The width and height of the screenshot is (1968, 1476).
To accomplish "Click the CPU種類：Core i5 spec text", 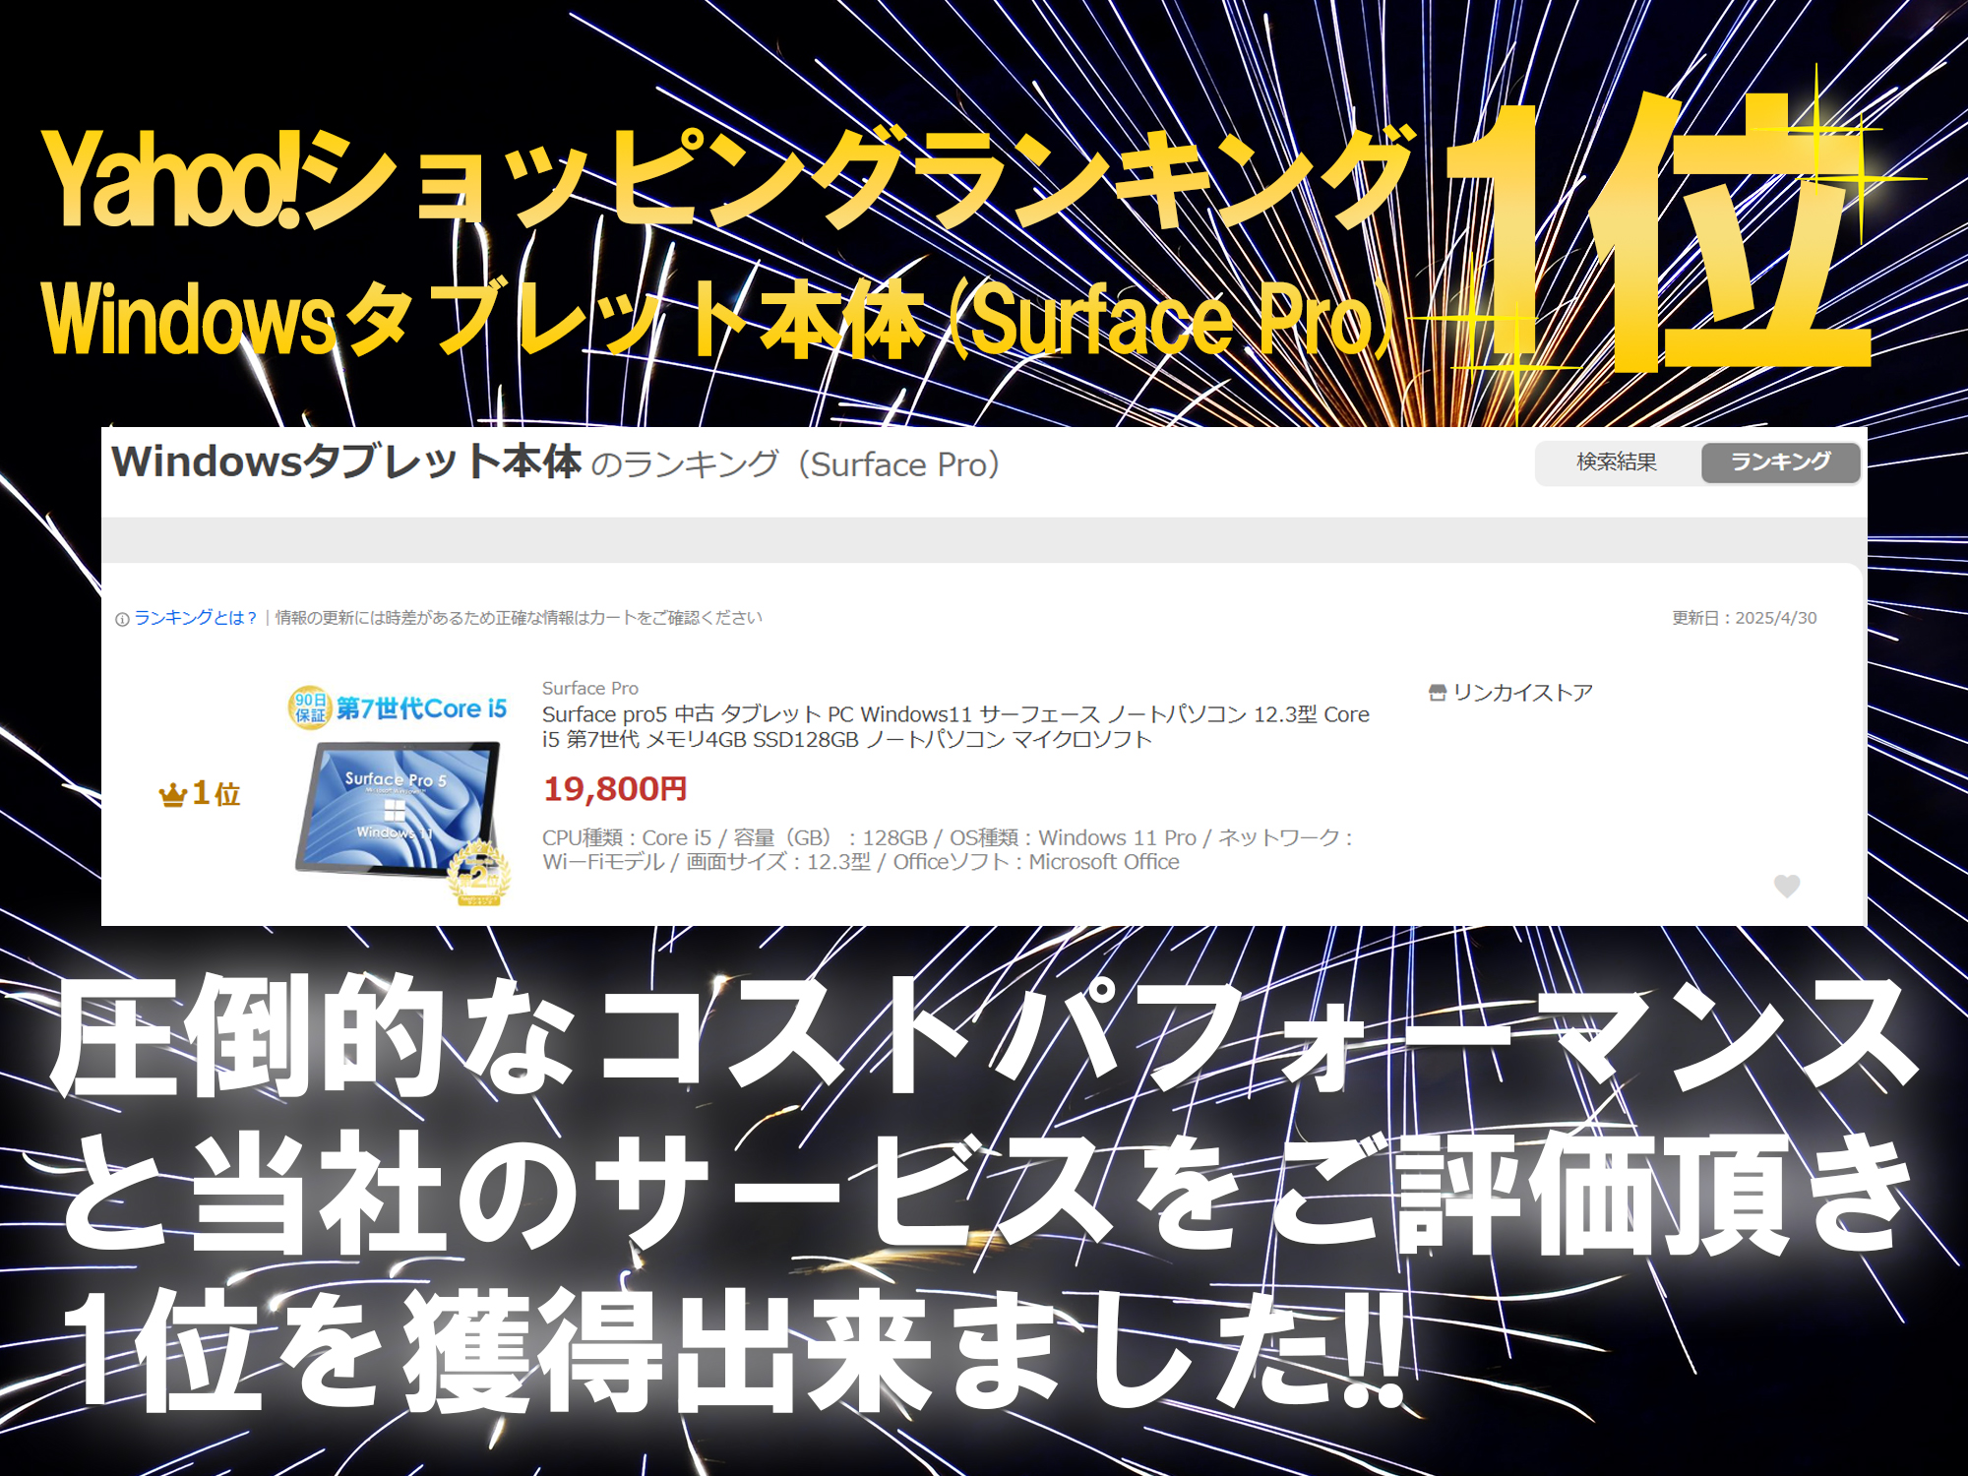I will click(x=627, y=837).
